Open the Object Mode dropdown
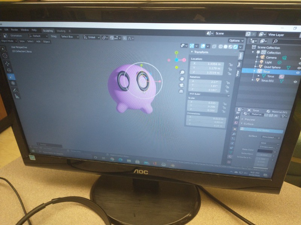This screenshot has width=301, height=225. click(x=8, y=41)
